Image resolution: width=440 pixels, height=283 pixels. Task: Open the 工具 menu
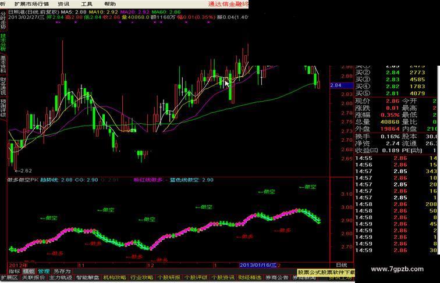(87, 4)
